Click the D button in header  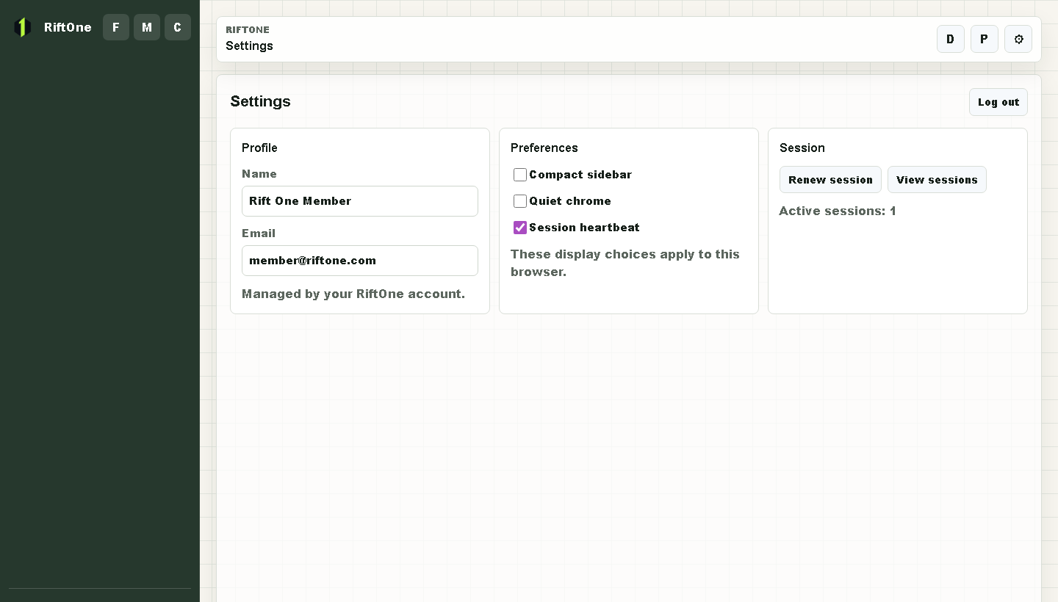click(x=951, y=39)
